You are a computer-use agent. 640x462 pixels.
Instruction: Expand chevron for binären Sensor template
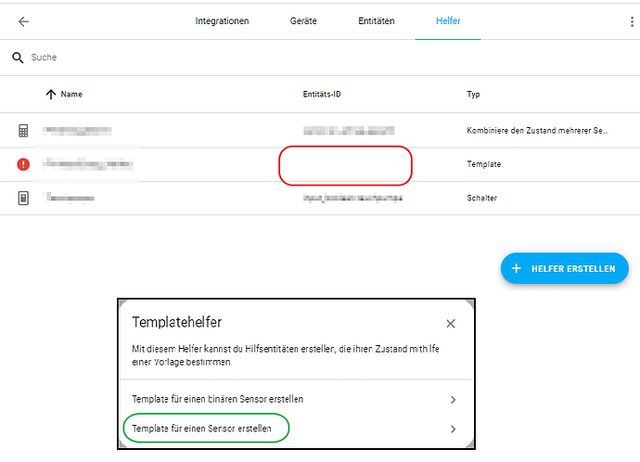453,400
